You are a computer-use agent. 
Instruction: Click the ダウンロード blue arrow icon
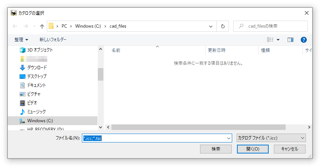[x=23, y=67]
